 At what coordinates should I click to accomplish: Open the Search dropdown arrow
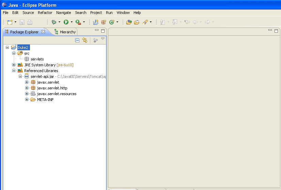click(x=151, y=22)
